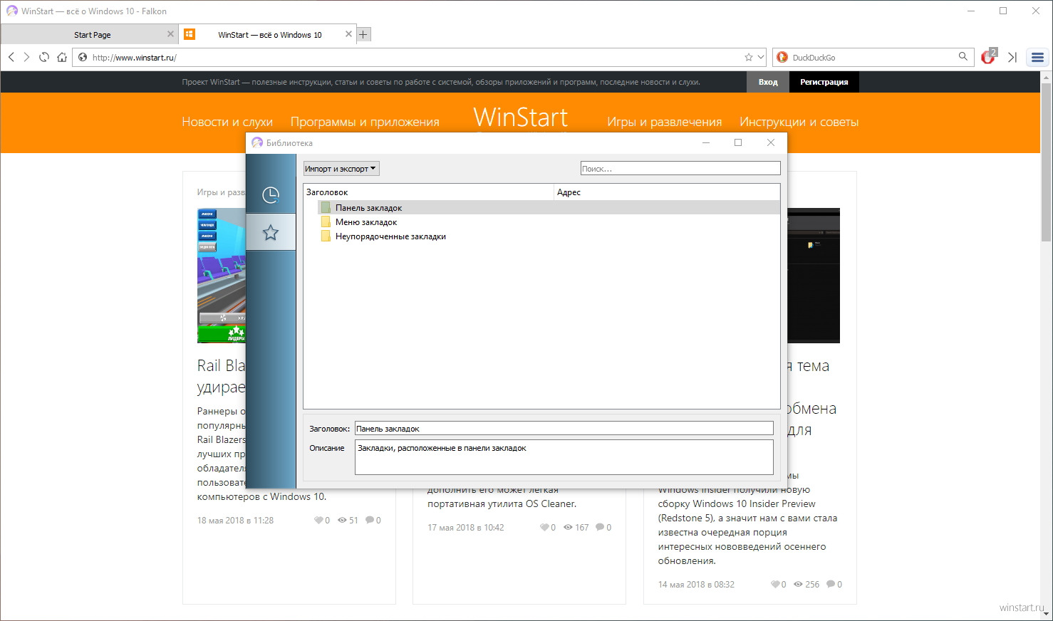
Task: Click the site info globe icon in address bar
Action: (83, 58)
